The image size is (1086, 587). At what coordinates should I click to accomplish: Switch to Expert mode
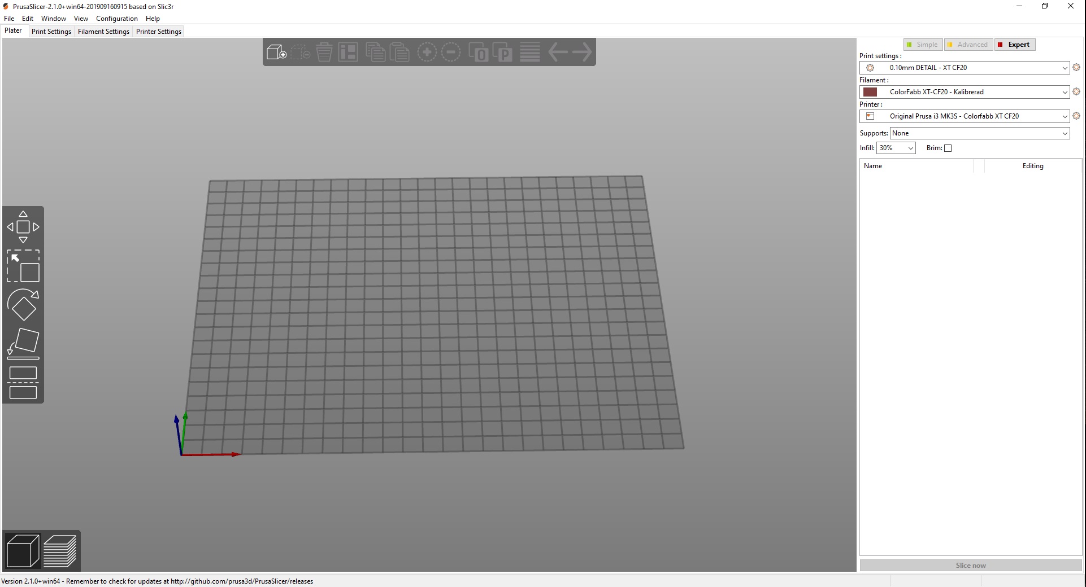1015,45
